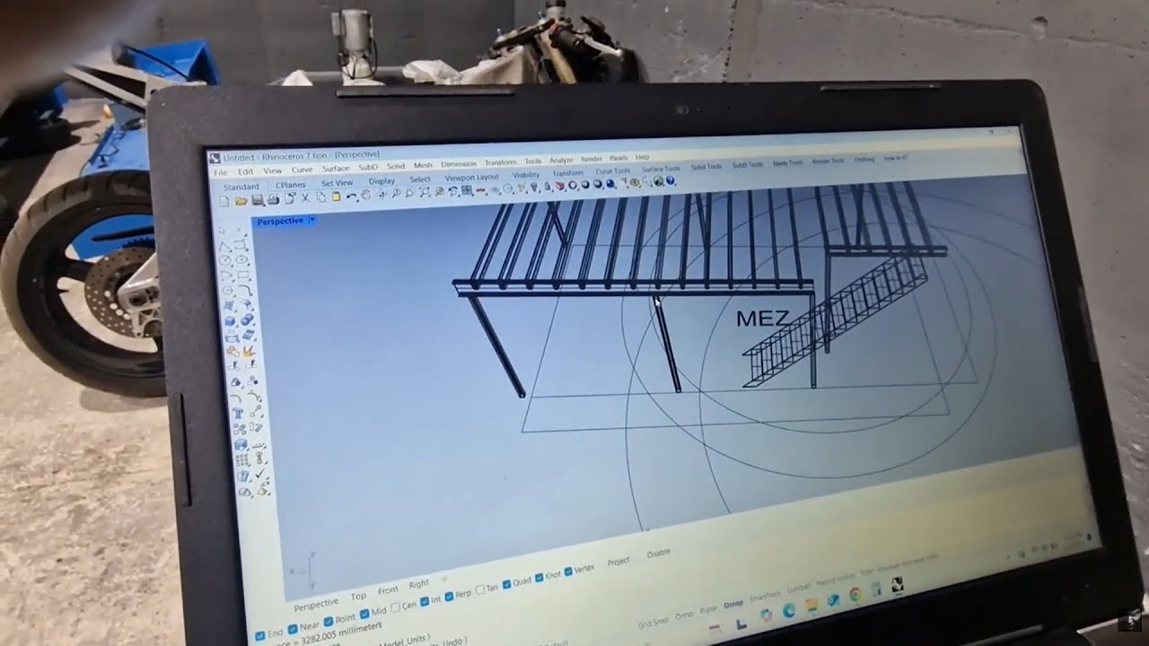The width and height of the screenshot is (1149, 646).
Task: Toggle the Quad osnap checkbox
Action: [x=506, y=584]
